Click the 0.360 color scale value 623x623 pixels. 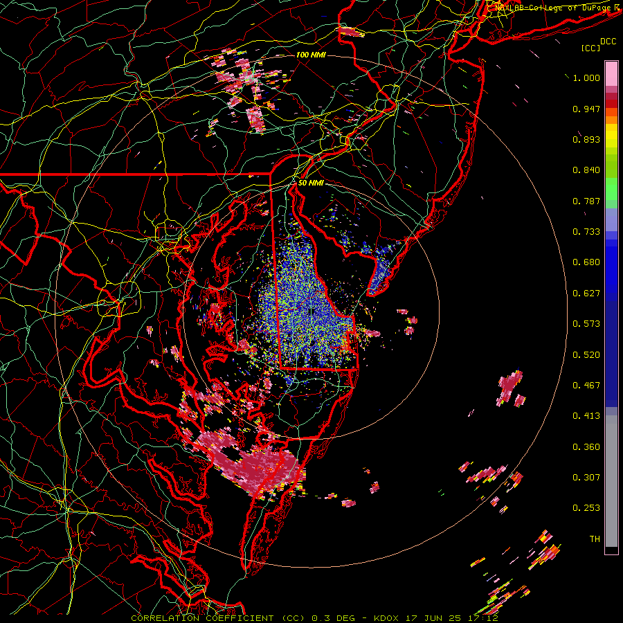(x=586, y=447)
